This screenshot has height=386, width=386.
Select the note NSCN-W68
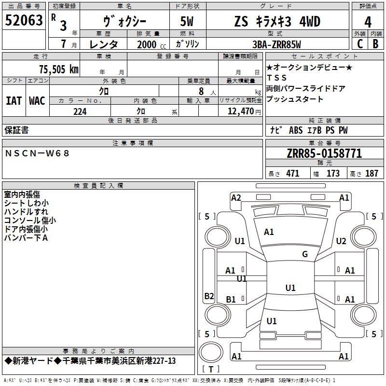click(37, 153)
